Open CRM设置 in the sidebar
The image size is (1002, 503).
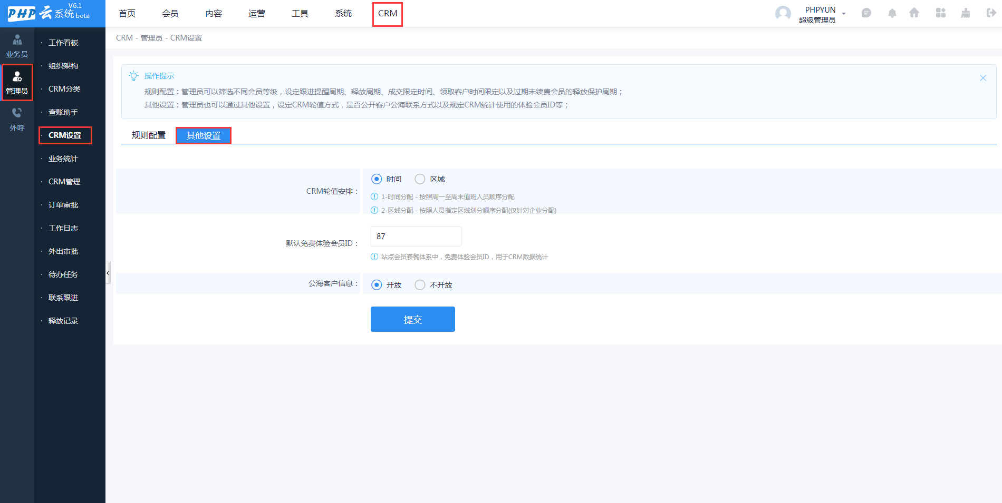pos(65,135)
